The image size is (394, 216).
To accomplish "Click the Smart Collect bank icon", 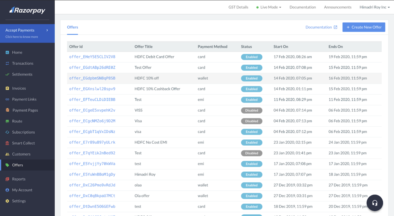I will pos(7,143).
